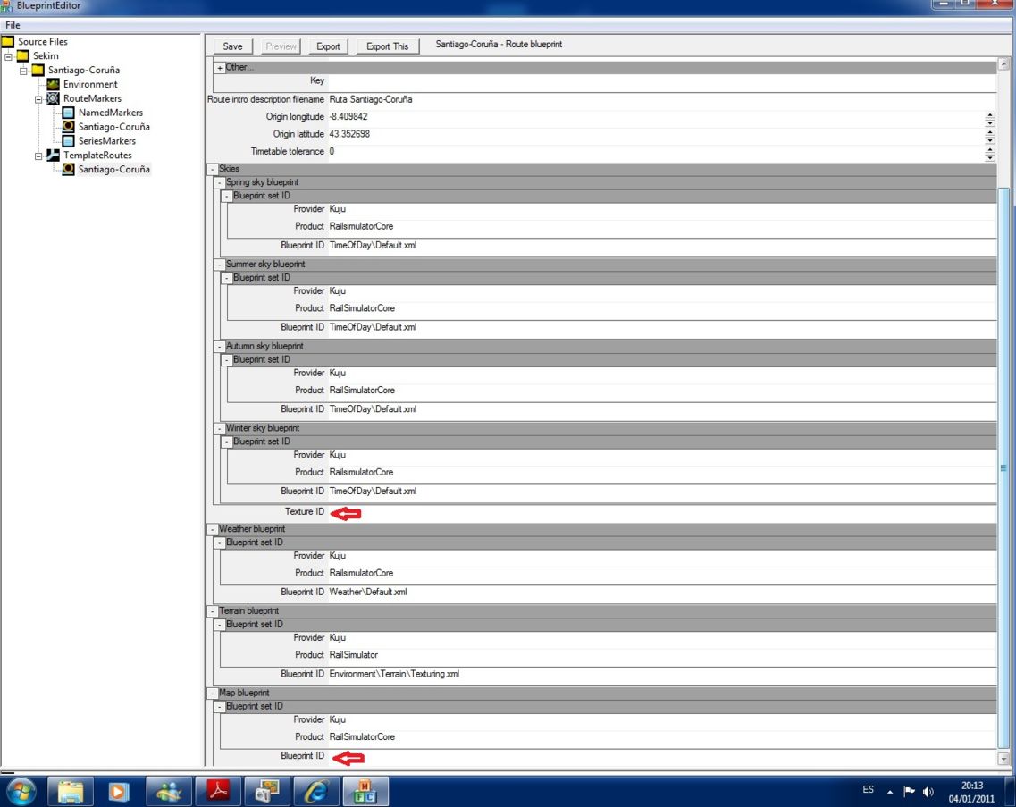Collapse the Sekim tree folder
This screenshot has height=807, width=1016.
tap(9, 56)
